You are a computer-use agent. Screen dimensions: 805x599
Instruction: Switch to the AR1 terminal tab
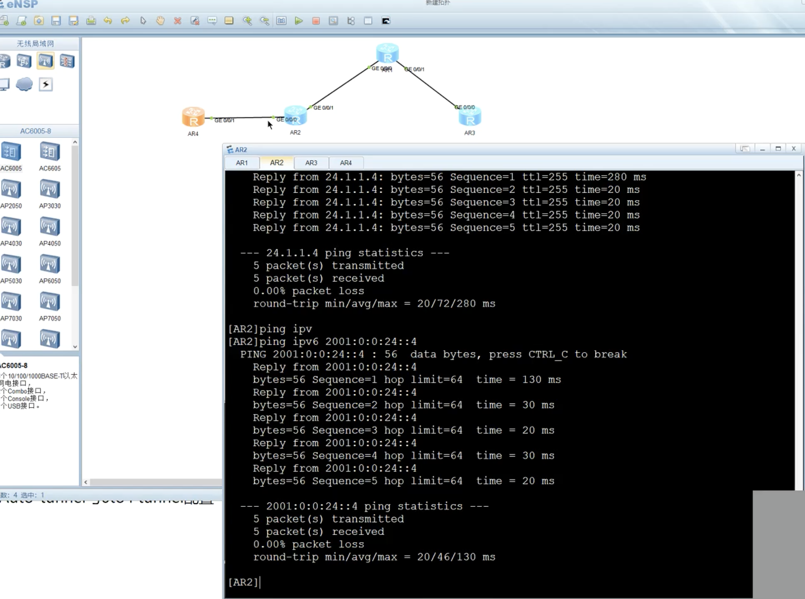pos(242,163)
